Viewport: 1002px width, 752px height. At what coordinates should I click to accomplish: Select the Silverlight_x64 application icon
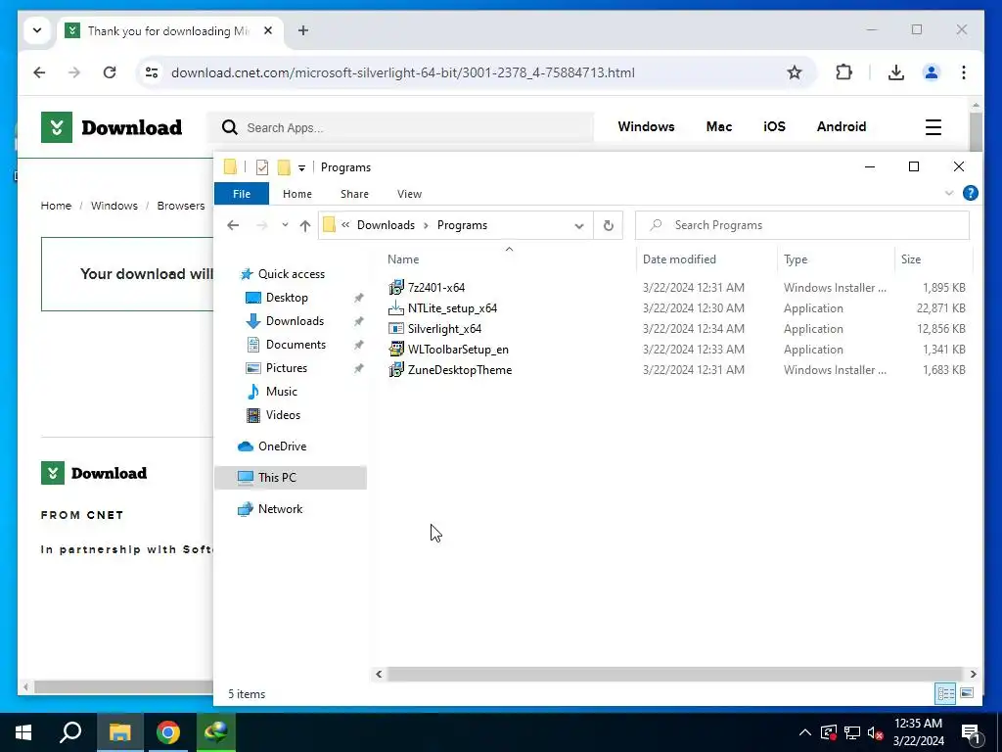point(396,329)
